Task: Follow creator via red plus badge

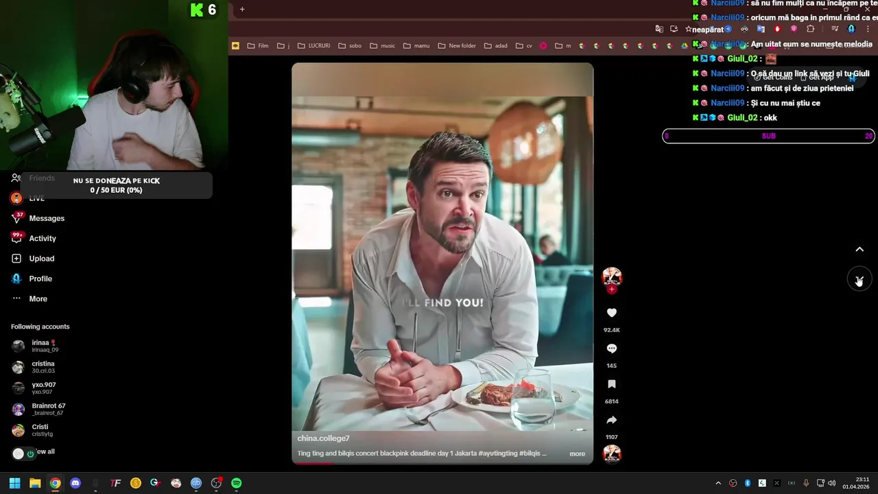Action: click(611, 290)
